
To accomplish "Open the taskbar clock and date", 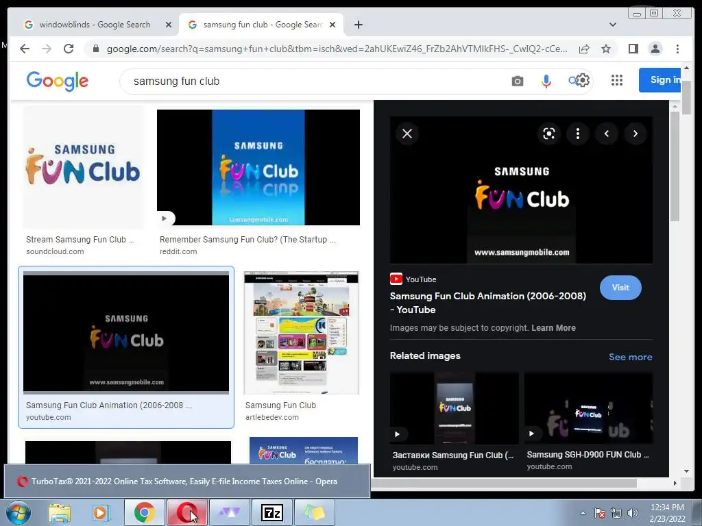I will [667, 513].
